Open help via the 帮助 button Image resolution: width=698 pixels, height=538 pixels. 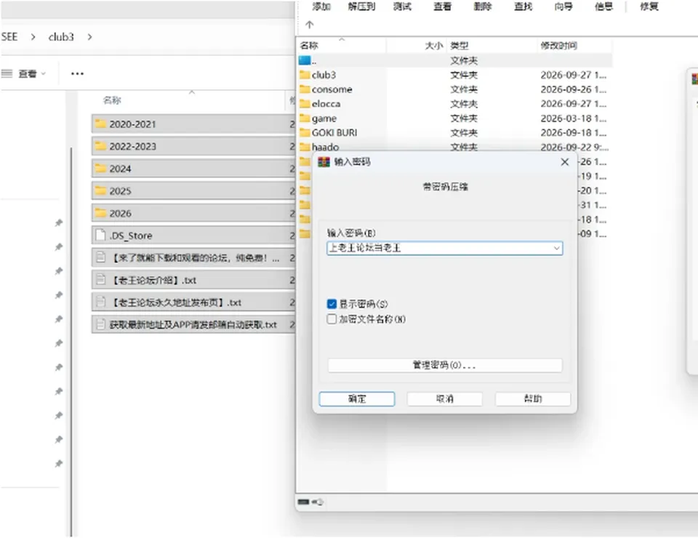click(532, 399)
